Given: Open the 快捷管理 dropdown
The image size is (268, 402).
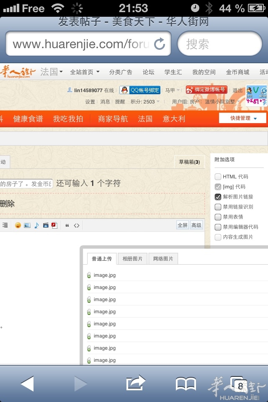Looking at the screenshot, I should 243,118.
